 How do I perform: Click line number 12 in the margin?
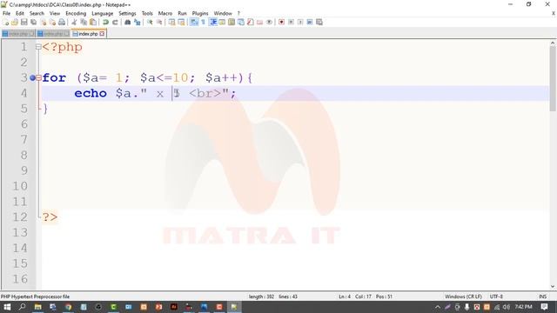click(20, 216)
